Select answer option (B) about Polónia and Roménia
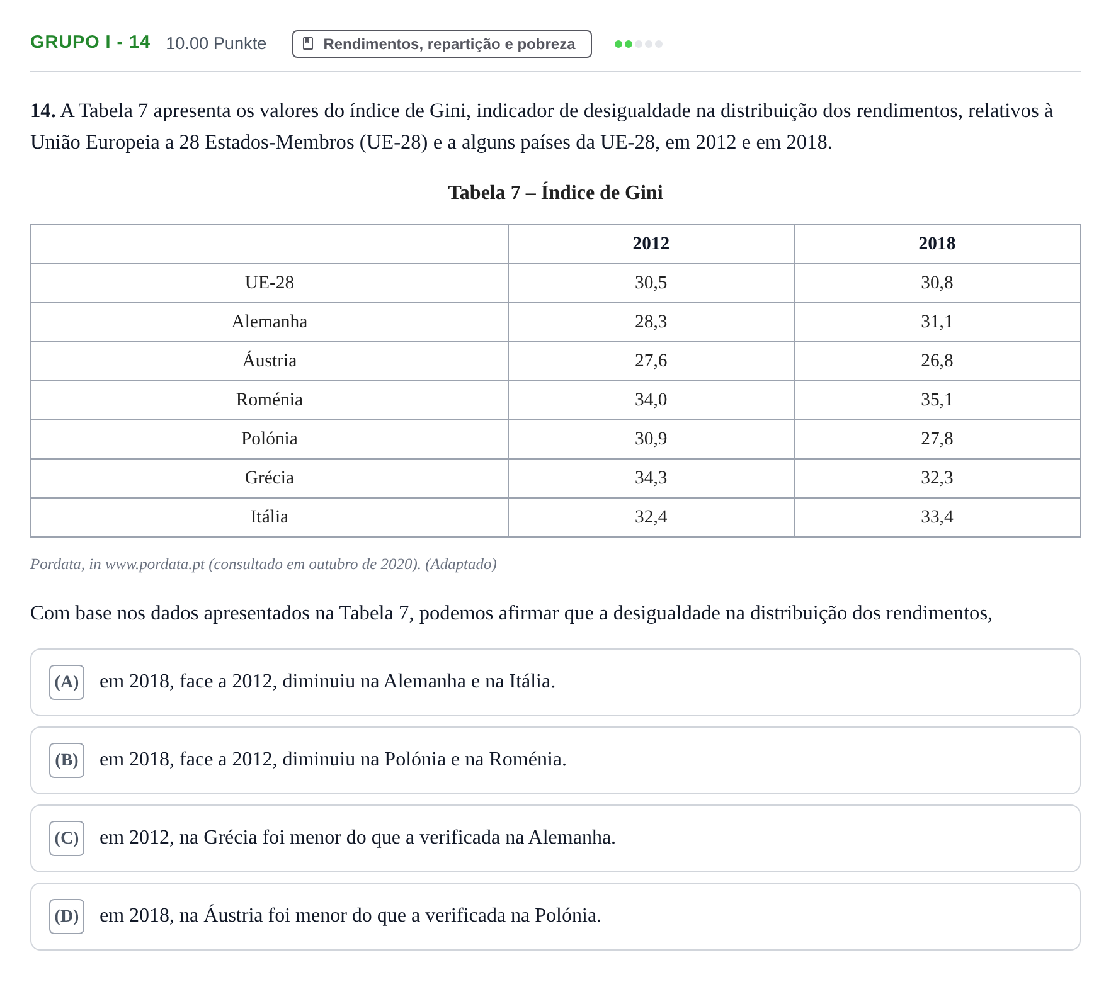1111x982 pixels. tap(555, 760)
